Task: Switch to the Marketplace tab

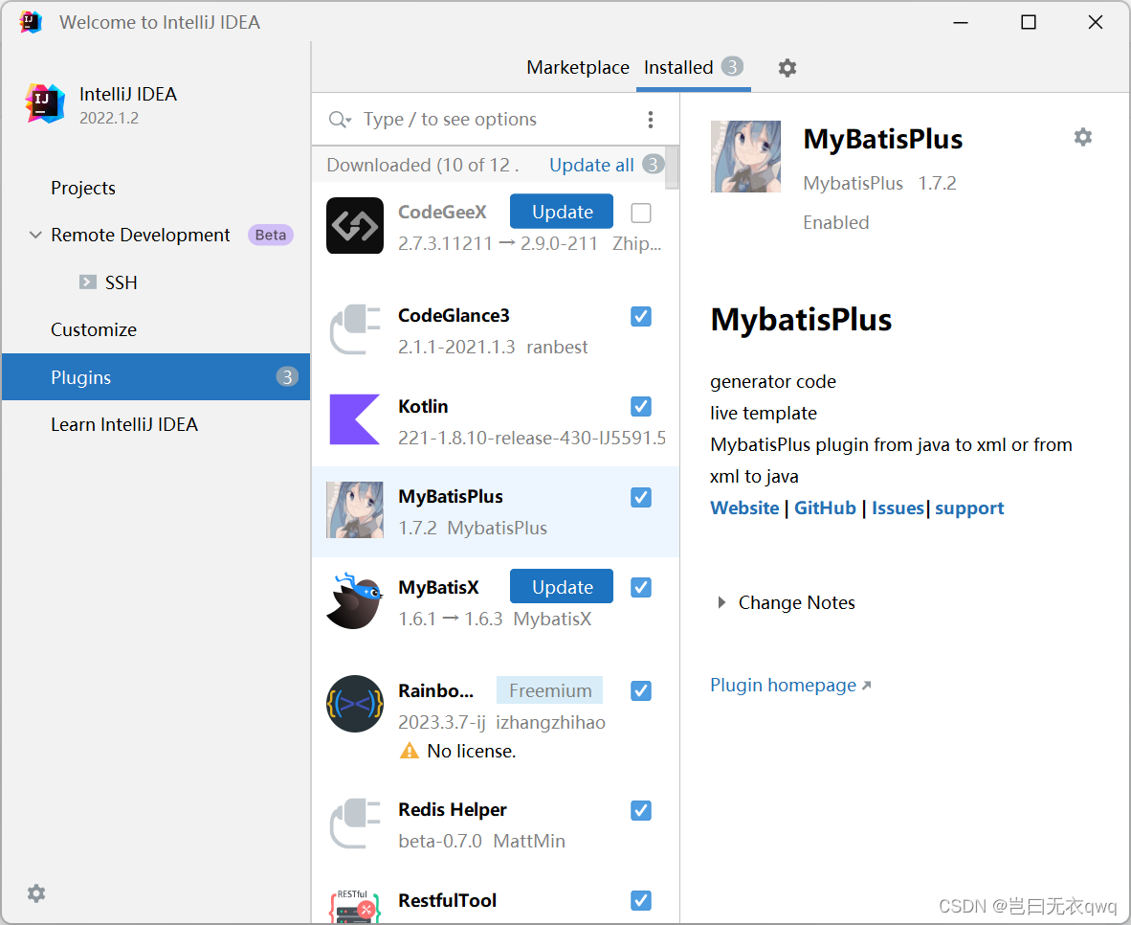Action: (578, 67)
